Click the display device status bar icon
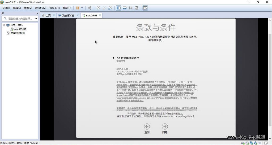272x145 pixels. pyautogui.click(x=260, y=143)
